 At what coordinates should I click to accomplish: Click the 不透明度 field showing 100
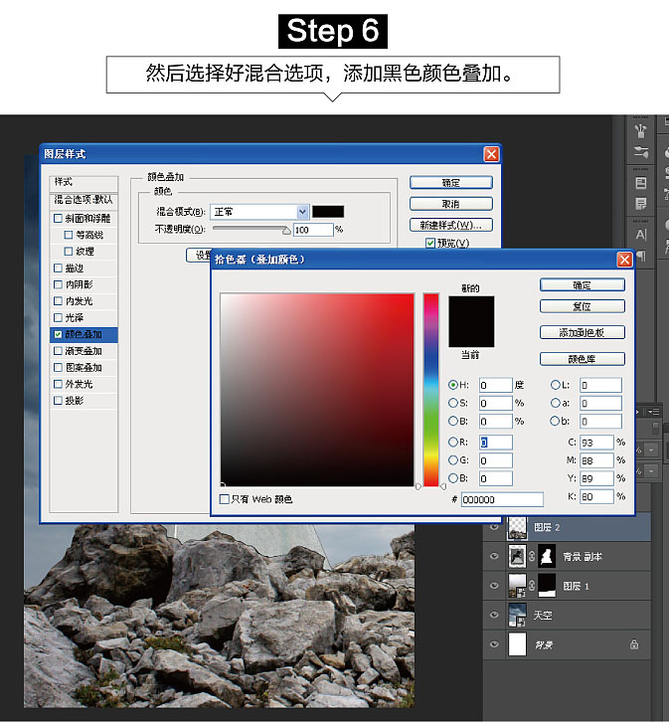coord(313,230)
